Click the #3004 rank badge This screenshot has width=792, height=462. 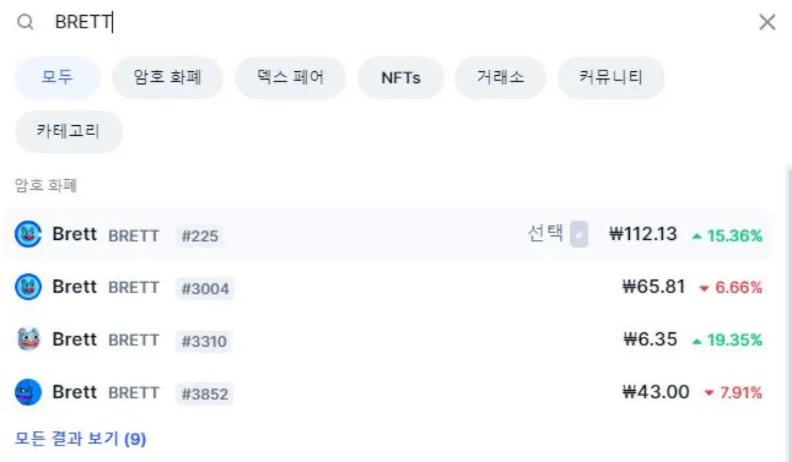click(205, 288)
